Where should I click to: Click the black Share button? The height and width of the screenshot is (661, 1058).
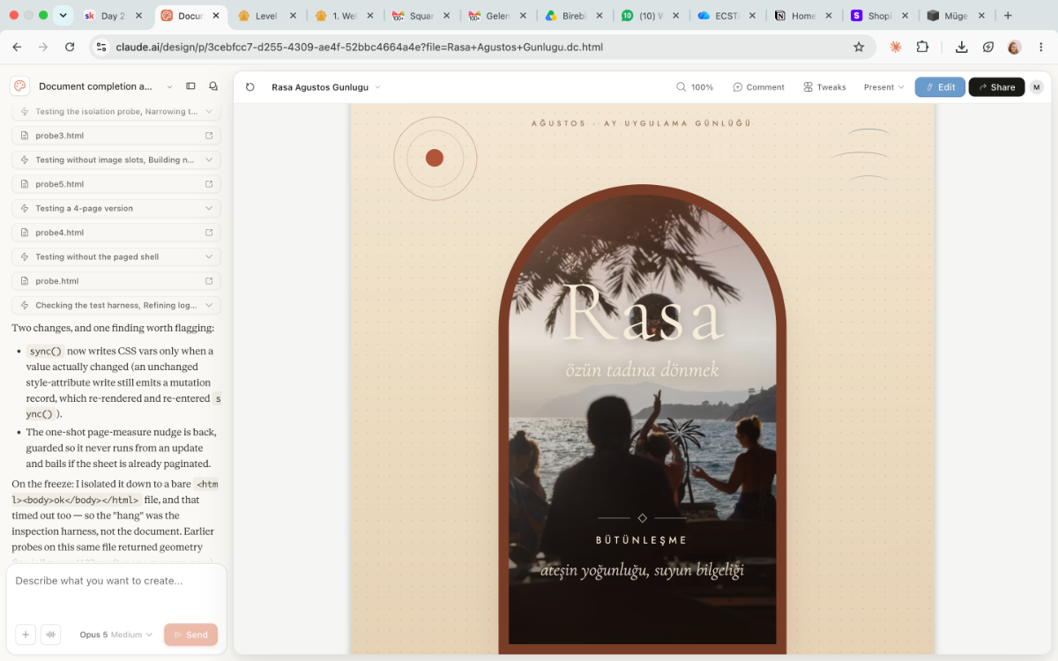click(996, 87)
